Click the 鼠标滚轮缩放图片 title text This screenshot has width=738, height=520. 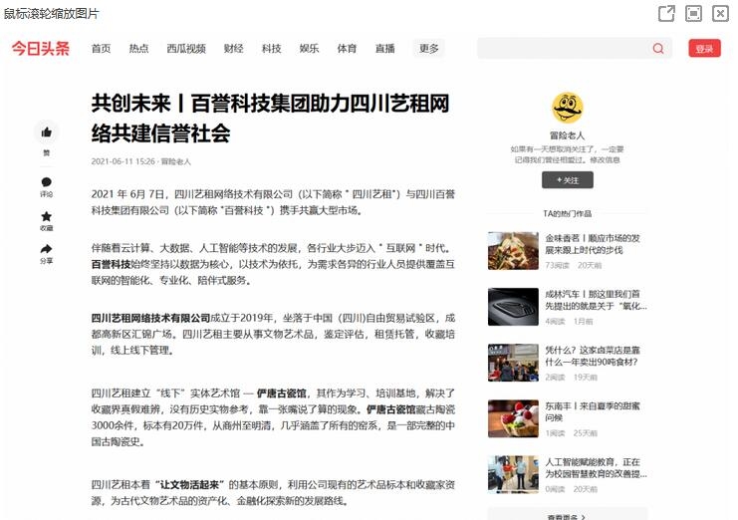tap(52, 13)
